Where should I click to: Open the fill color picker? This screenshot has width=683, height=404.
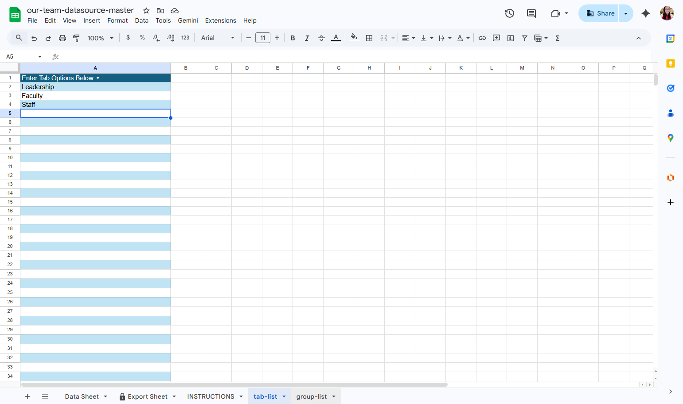click(x=354, y=38)
